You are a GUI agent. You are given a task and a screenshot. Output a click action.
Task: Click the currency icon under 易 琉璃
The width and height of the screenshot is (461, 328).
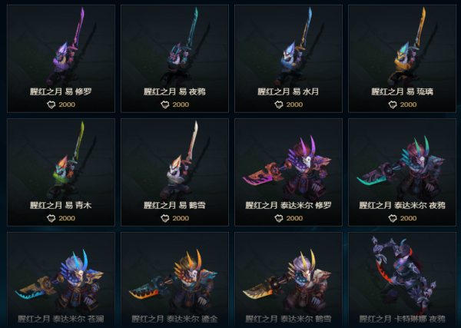(x=393, y=104)
